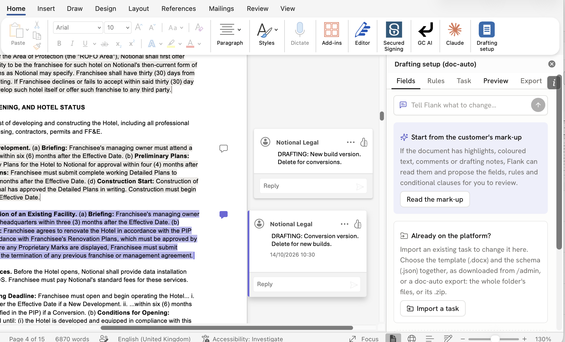Toggle strikethrough formatting
The height and width of the screenshot is (342, 565).
105,44
